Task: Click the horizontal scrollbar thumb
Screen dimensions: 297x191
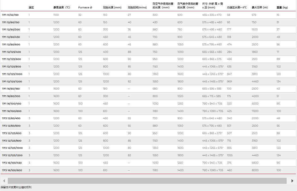Action: (147, 181)
